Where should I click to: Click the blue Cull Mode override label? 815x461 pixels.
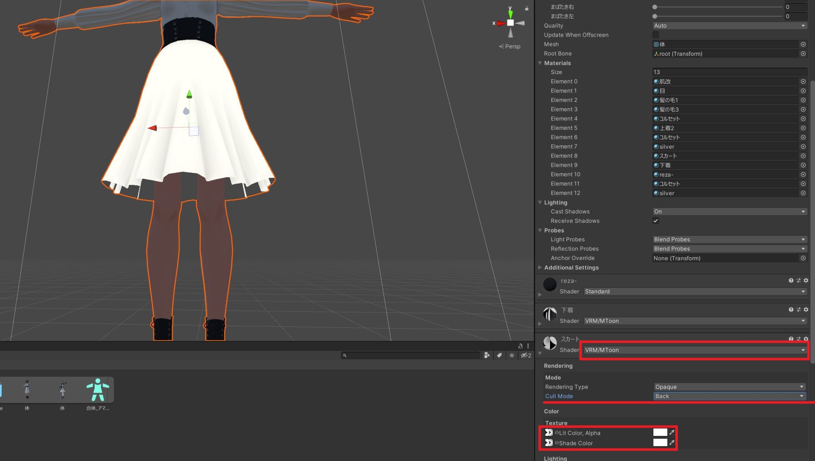coord(559,396)
